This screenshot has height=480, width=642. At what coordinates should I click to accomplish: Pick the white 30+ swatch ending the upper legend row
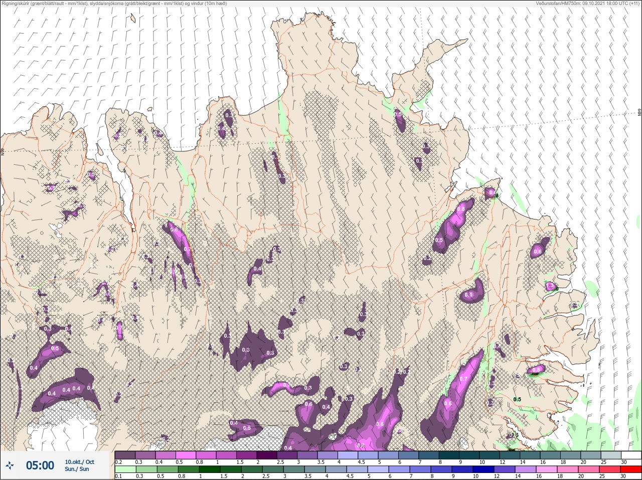pos(631,455)
